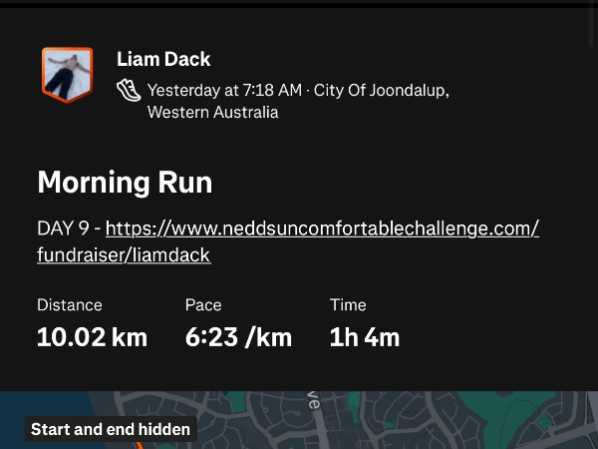
Task: Click the vertical street label on the map
Action: pos(313,401)
